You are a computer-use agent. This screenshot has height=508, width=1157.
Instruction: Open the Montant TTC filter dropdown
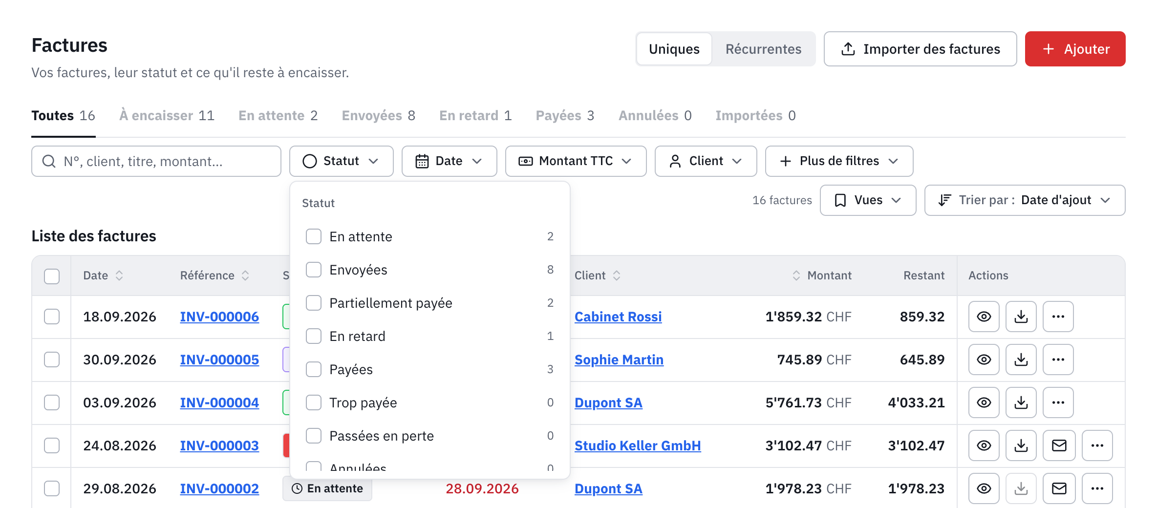pos(576,161)
